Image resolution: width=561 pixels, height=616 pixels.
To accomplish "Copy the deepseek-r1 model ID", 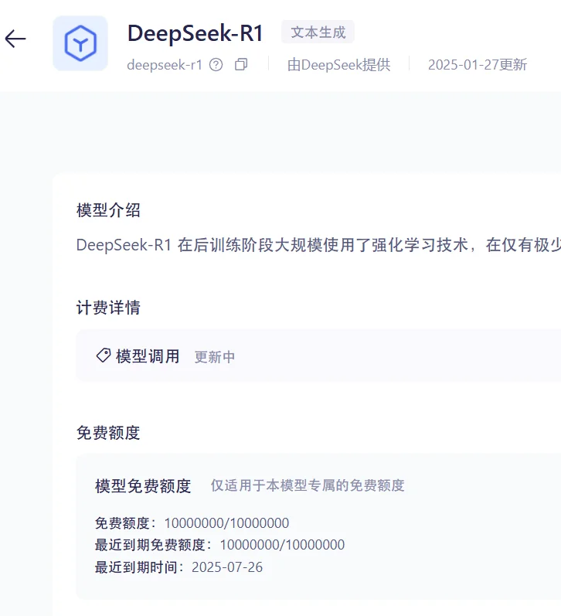I will [241, 64].
